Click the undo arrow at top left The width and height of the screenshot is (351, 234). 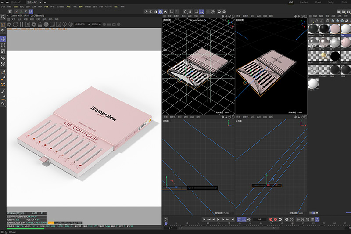tap(3, 2)
